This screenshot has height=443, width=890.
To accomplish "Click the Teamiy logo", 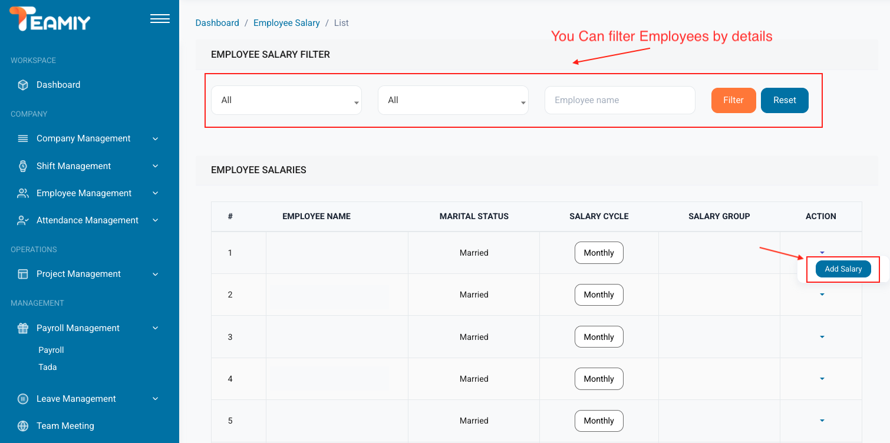I will pyautogui.click(x=50, y=19).
